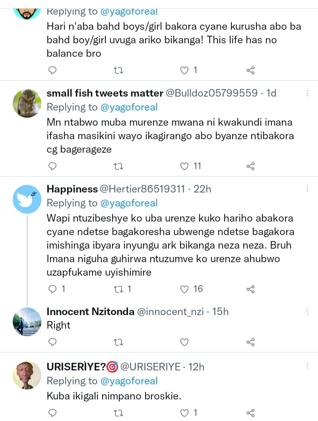This screenshot has width=318, height=421.
Task: Open reply thread on Happiness's tweet
Action: pos(52,289)
